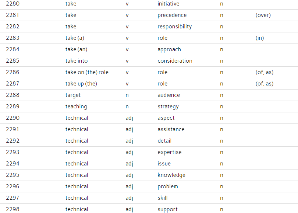Click 'take up (the)' in row 2287
The width and height of the screenshot is (298, 213).
[x=81, y=84]
